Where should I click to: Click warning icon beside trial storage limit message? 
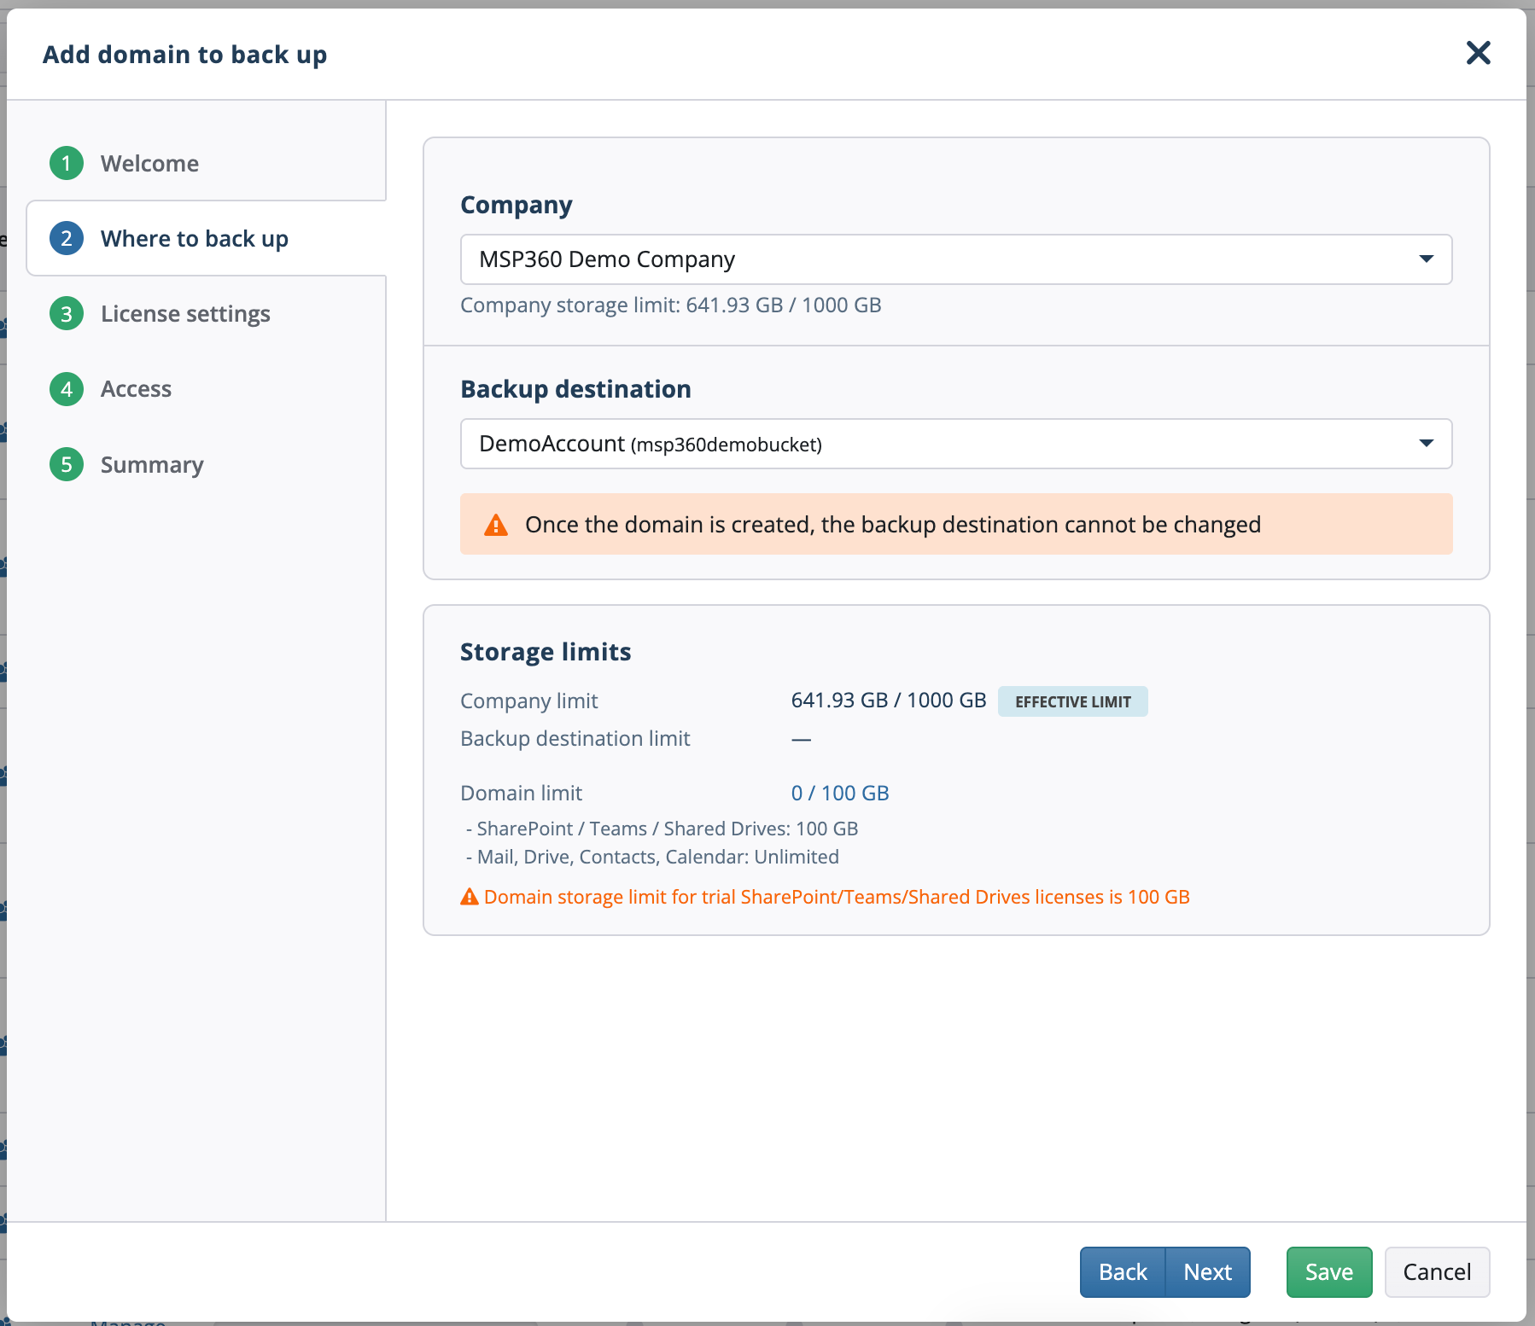pos(470,897)
